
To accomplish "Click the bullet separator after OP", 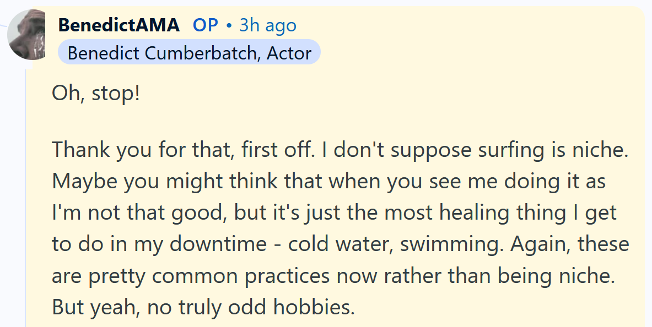I will tap(228, 25).
